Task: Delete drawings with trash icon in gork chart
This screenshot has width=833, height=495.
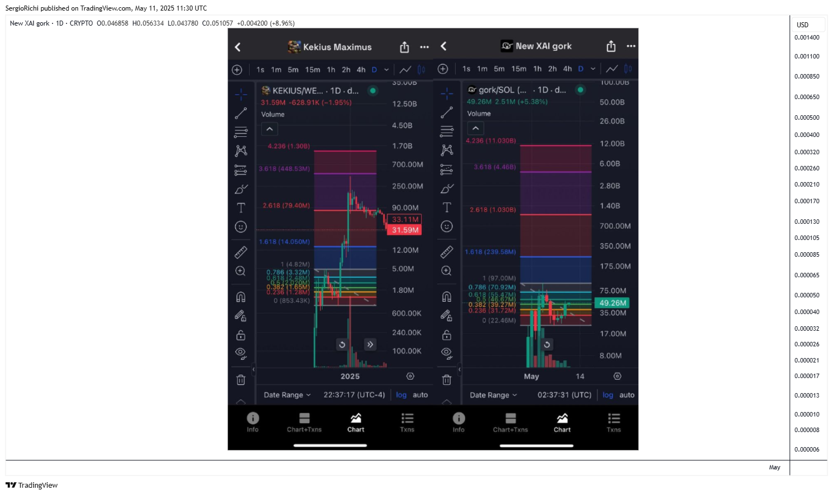Action: click(447, 380)
